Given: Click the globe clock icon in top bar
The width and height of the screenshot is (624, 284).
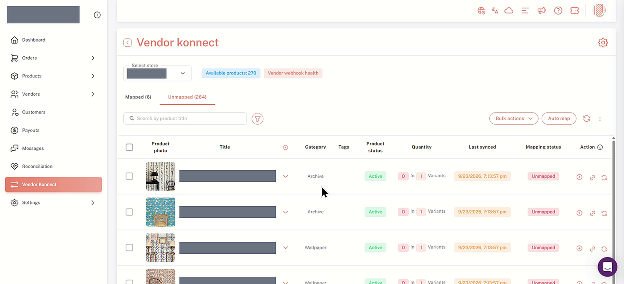Looking at the screenshot, I should [x=481, y=11].
